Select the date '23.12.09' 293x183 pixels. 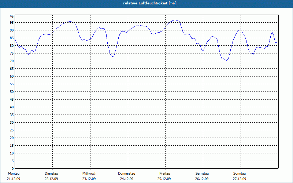click(x=89, y=179)
